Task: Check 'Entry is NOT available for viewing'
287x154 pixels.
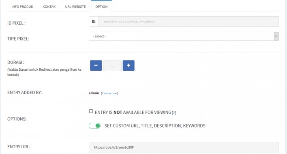Action: point(91,111)
